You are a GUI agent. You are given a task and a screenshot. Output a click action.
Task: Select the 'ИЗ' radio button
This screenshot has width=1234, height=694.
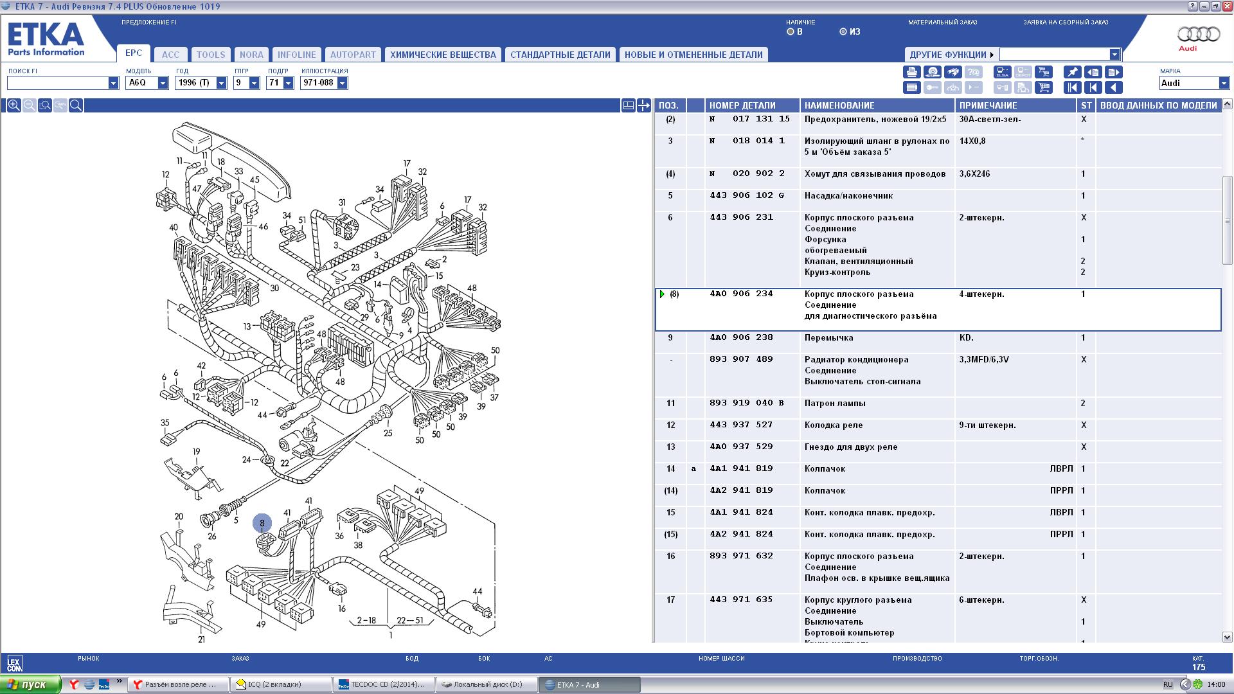pyautogui.click(x=843, y=31)
